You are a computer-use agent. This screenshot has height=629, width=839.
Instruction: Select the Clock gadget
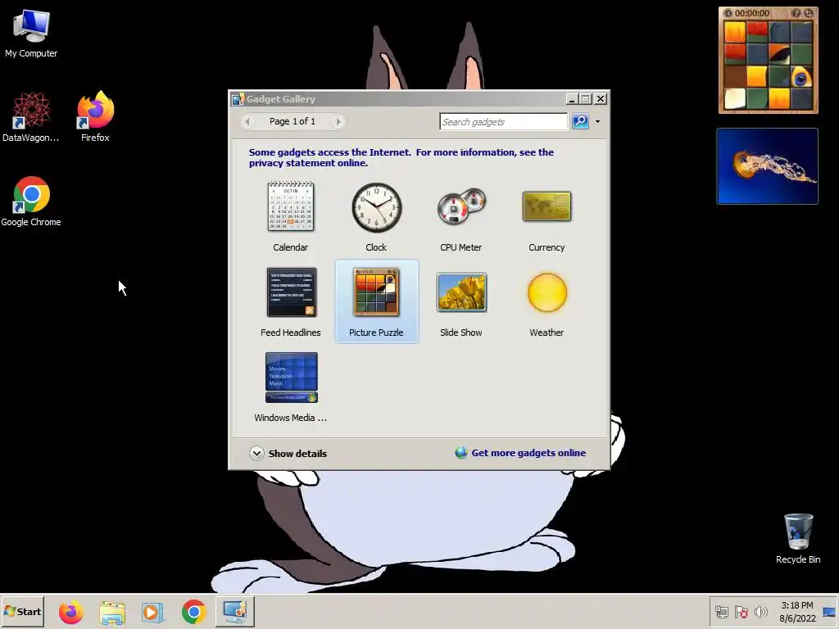point(376,216)
